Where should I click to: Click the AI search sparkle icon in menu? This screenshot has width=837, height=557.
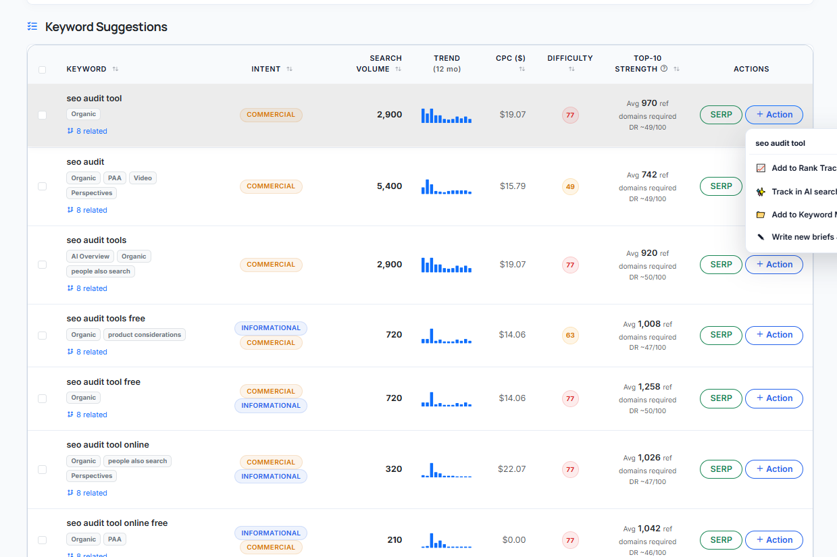(761, 192)
